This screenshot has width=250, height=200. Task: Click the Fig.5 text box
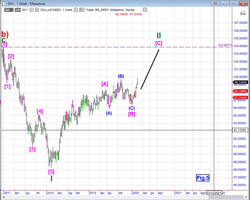coord(203,178)
